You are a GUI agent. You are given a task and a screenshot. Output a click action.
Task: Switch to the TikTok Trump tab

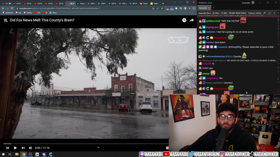[x=80, y=3]
